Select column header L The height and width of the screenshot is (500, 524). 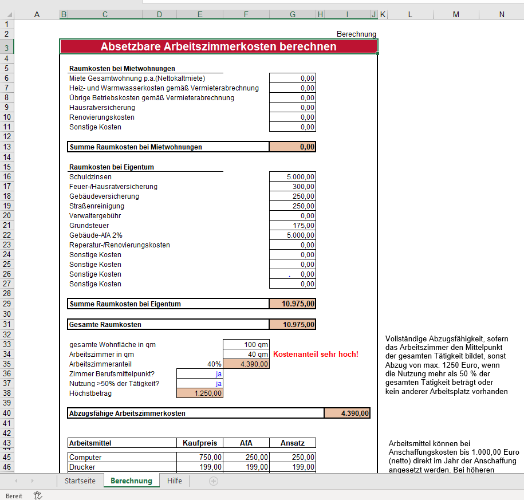[x=410, y=14]
